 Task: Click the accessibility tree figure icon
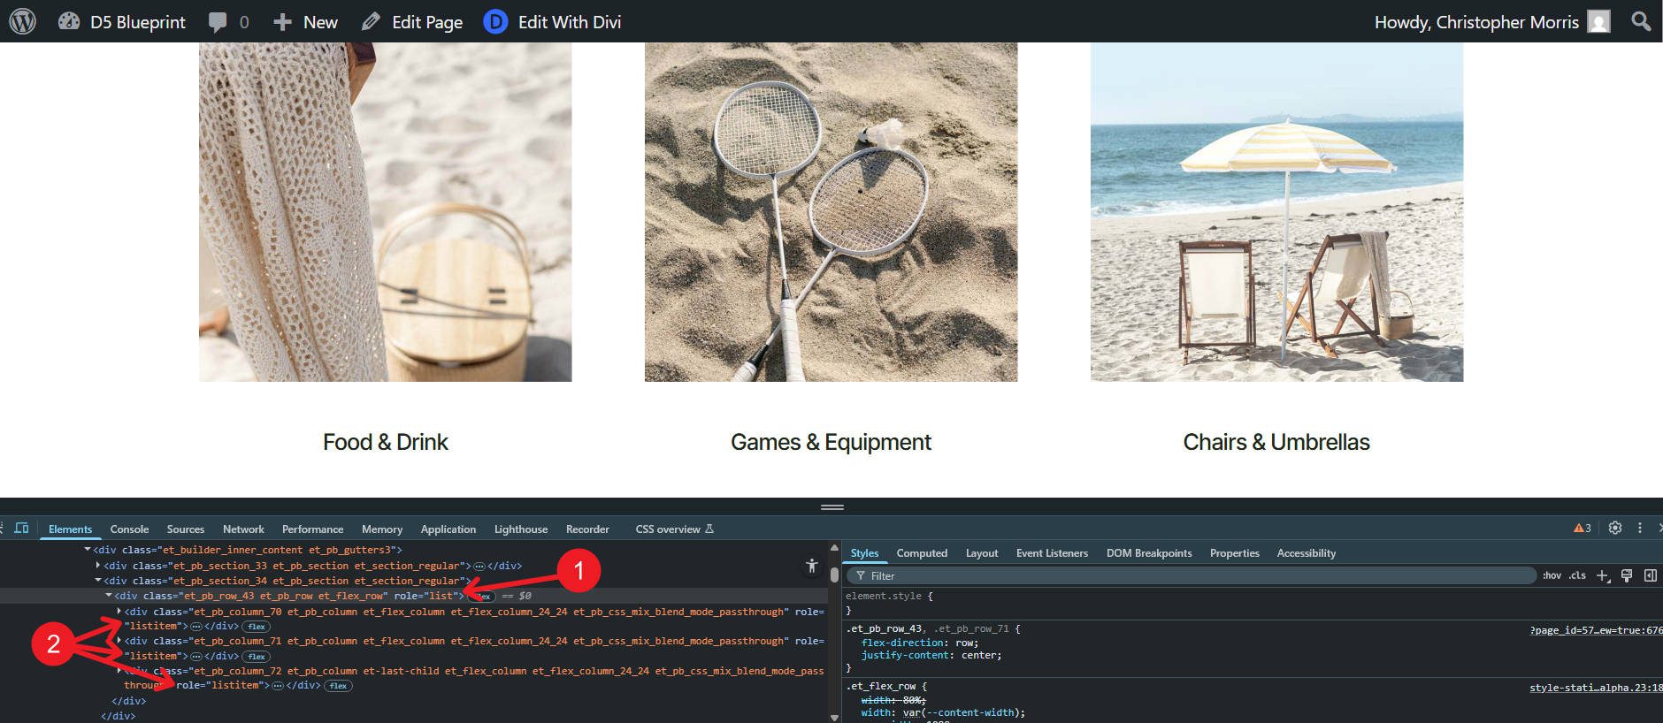[811, 566]
